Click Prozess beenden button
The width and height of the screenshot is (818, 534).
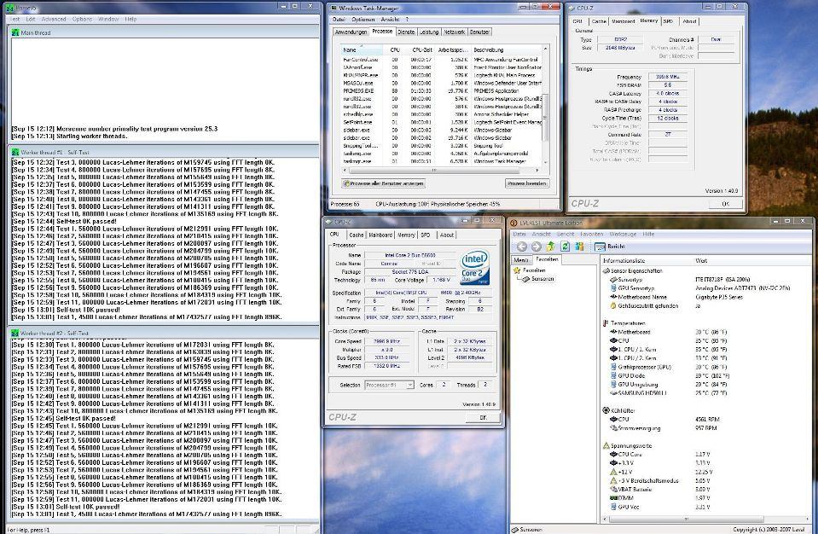click(527, 183)
